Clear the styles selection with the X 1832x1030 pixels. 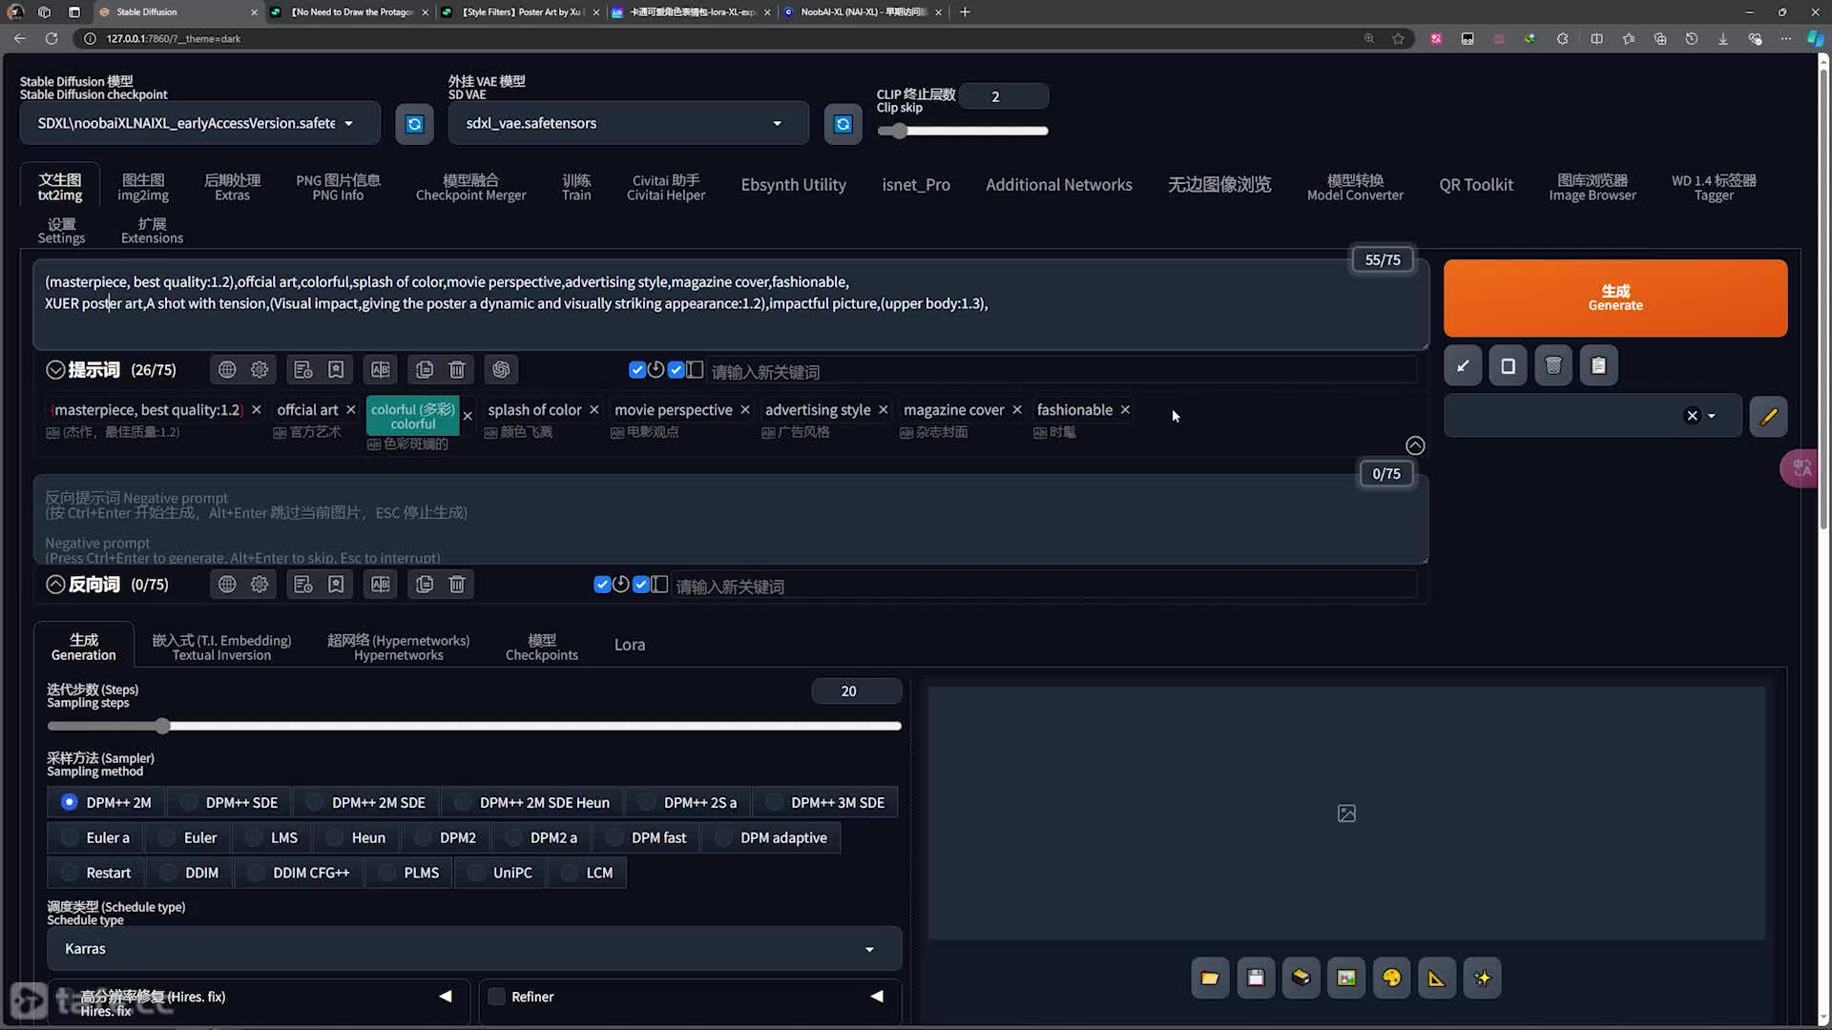tap(1692, 416)
